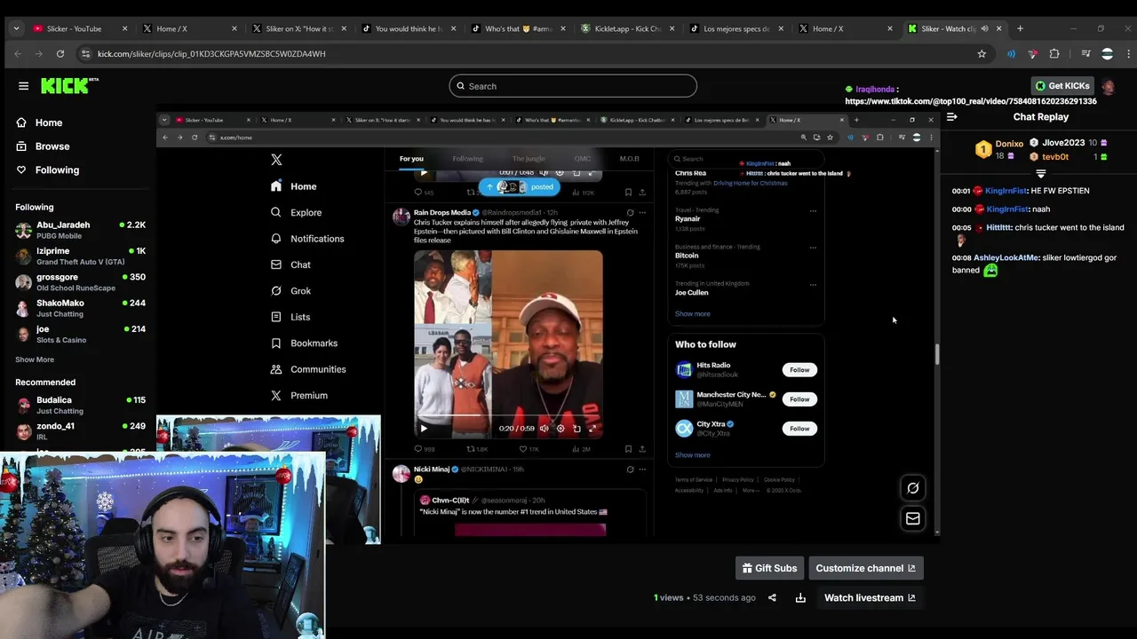This screenshot has height=639, width=1137.
Task: Click the red extension icon in toolbar
Action: click(x=1032, y=53)
